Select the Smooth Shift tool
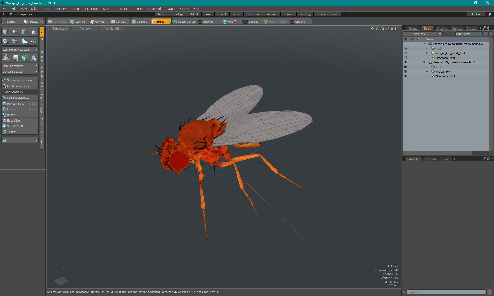This screenshot has height=296, width=494. [x=15, y=126]
